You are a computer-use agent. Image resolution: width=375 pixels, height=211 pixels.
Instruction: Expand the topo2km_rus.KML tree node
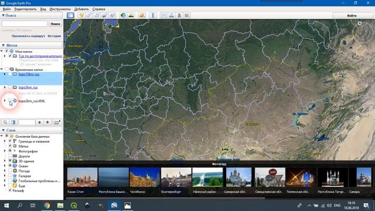[5, 101]
